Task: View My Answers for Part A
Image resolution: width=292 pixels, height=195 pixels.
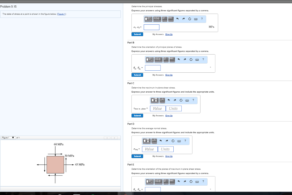Action: click(x=158, y=34)
